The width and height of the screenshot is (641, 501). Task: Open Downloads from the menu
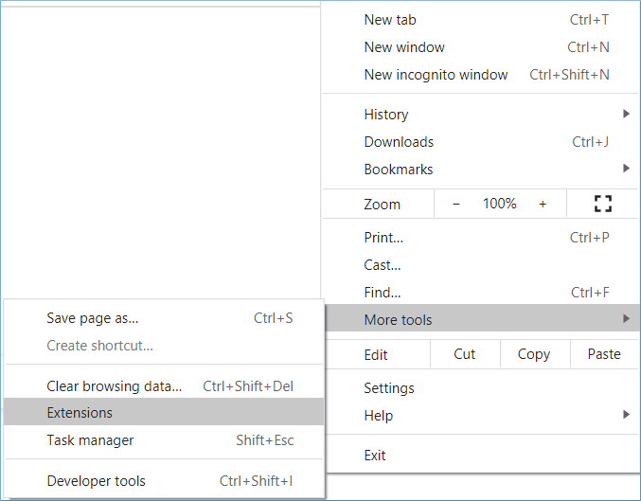(x=481, y=142)
